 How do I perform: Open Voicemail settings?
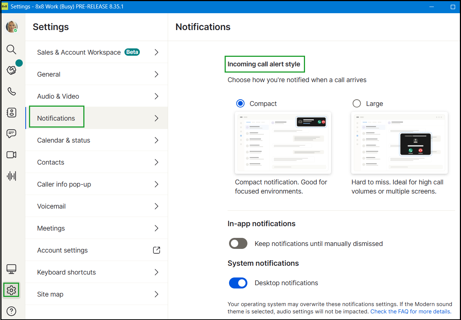pyautogui.click(x=97, y=206)
